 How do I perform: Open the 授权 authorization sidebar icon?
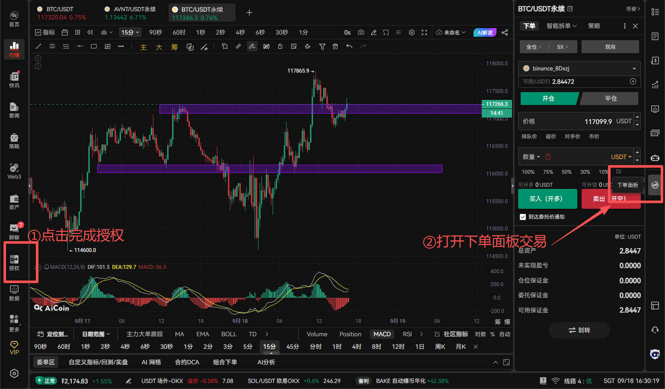click(14, 262)
